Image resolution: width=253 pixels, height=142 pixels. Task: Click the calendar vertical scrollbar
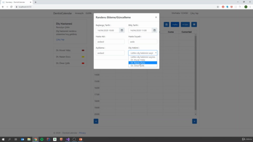pyautogui.click(x=196, y=73)
